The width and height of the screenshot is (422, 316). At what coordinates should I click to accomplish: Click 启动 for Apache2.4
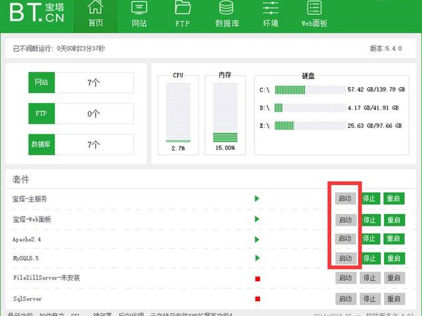(346, 239)
